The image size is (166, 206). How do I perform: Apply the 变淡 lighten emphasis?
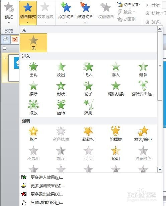[88, 153]
